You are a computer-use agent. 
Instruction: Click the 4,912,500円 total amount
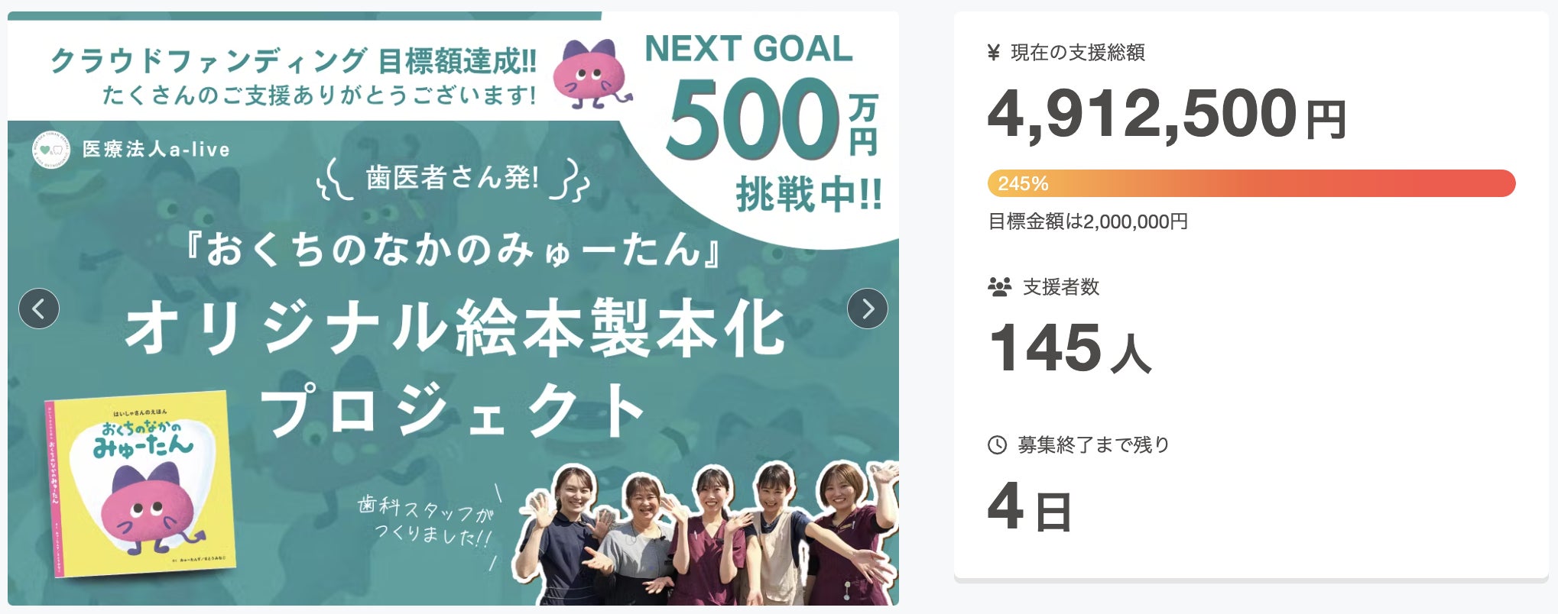(x=1165, y=115)
